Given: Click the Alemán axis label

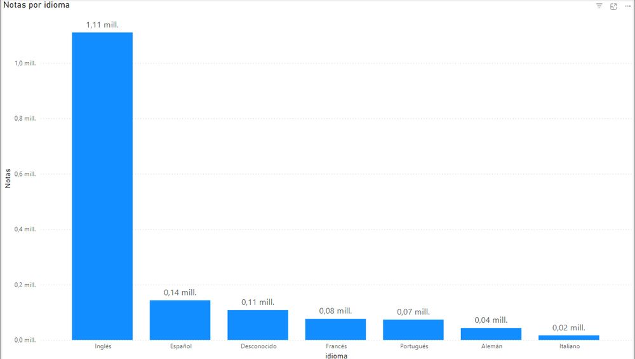Looking at the screenshot, I should pos(492,346).
